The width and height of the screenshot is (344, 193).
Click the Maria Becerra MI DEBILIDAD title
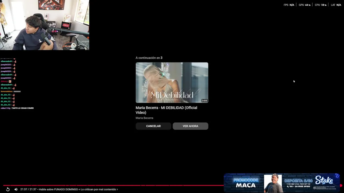[x=166, y=110]
